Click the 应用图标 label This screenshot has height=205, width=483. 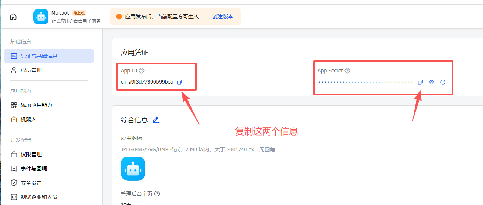[x=131, y=138]
